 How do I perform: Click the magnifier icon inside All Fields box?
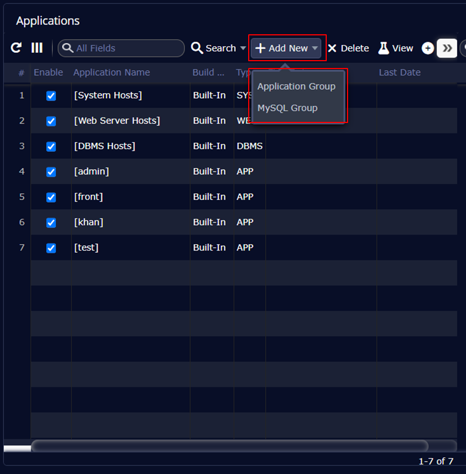point(68,48)
